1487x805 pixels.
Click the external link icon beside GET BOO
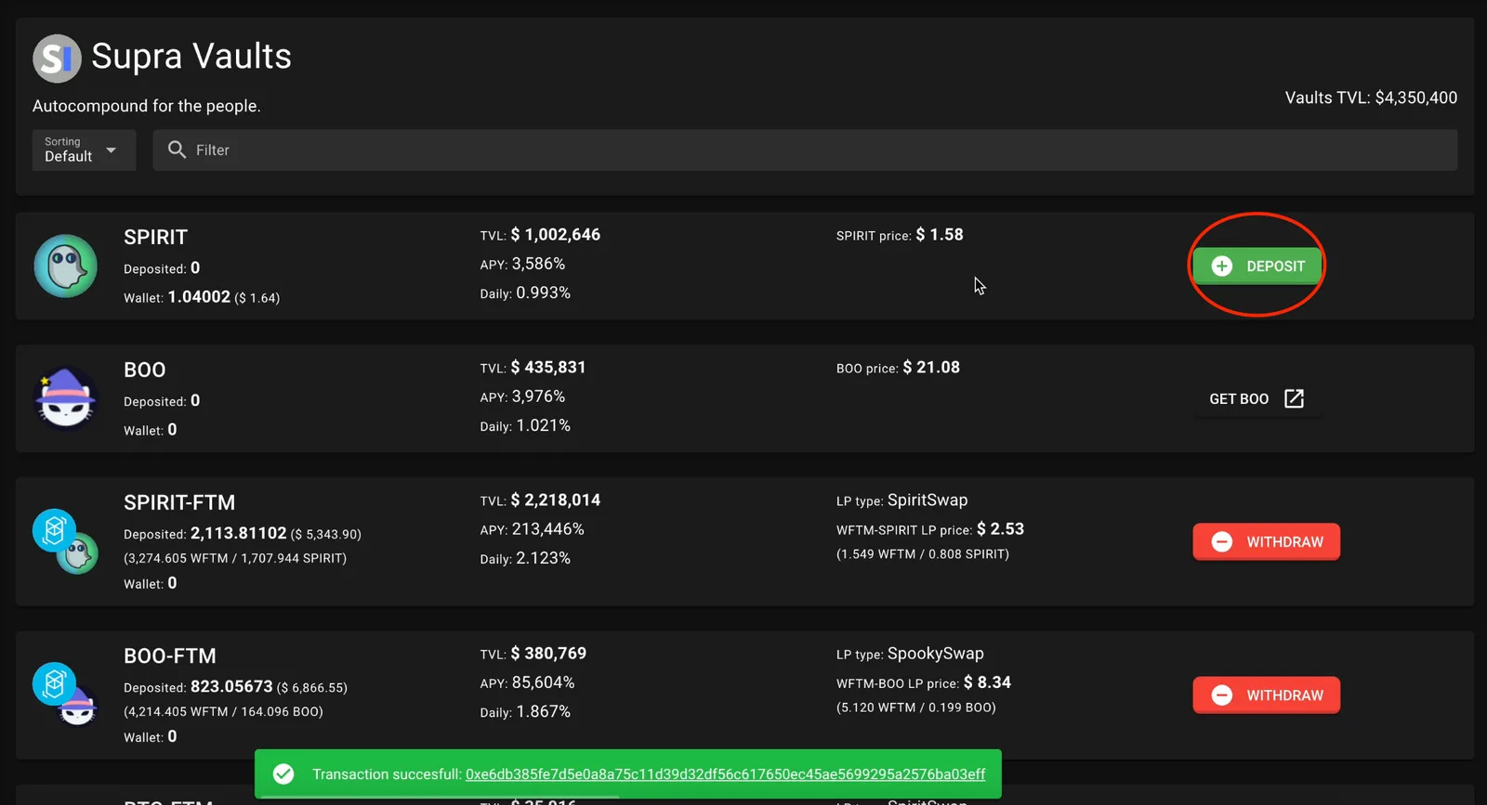click(x=1294, y=398)
